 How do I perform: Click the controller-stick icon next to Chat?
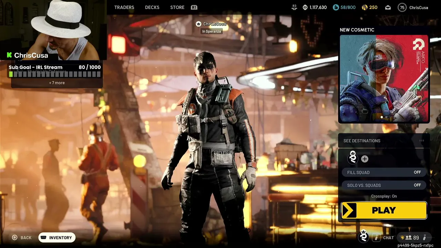click(x=377, y=238)
